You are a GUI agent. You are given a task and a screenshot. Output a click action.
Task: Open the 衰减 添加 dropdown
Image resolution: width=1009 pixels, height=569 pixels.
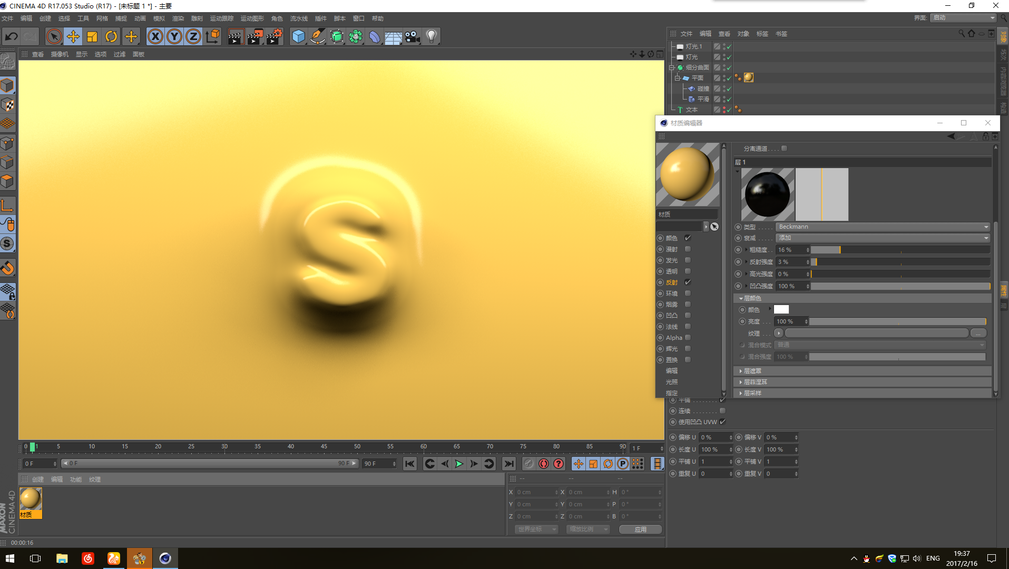883,238
